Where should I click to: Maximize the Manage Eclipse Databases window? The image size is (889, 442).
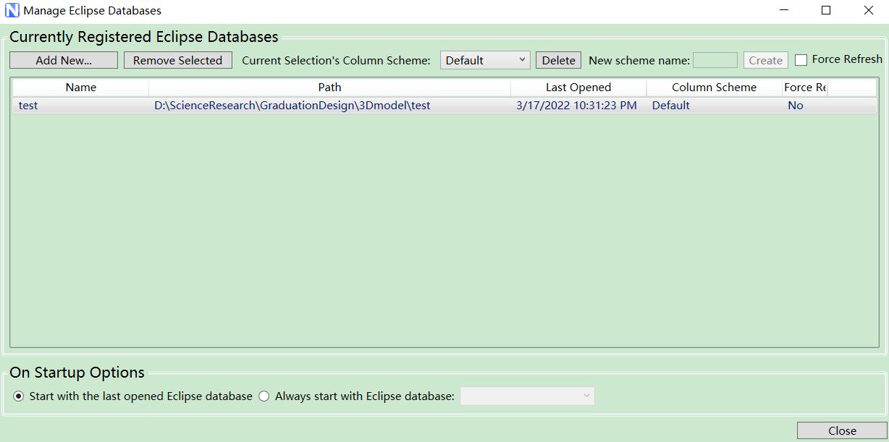pos(826,11)
